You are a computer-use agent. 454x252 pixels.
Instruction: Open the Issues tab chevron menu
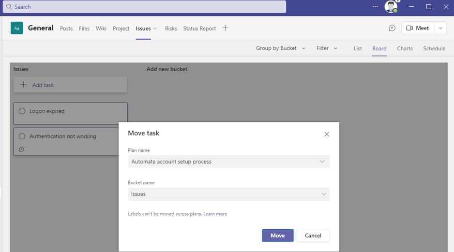pos(155,29)
